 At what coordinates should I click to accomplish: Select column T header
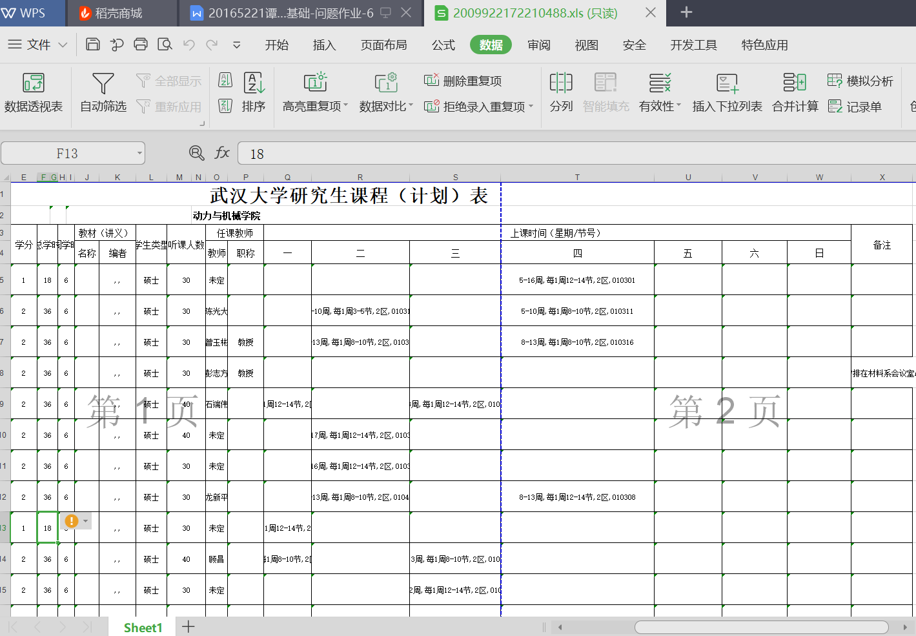point(577,177)
